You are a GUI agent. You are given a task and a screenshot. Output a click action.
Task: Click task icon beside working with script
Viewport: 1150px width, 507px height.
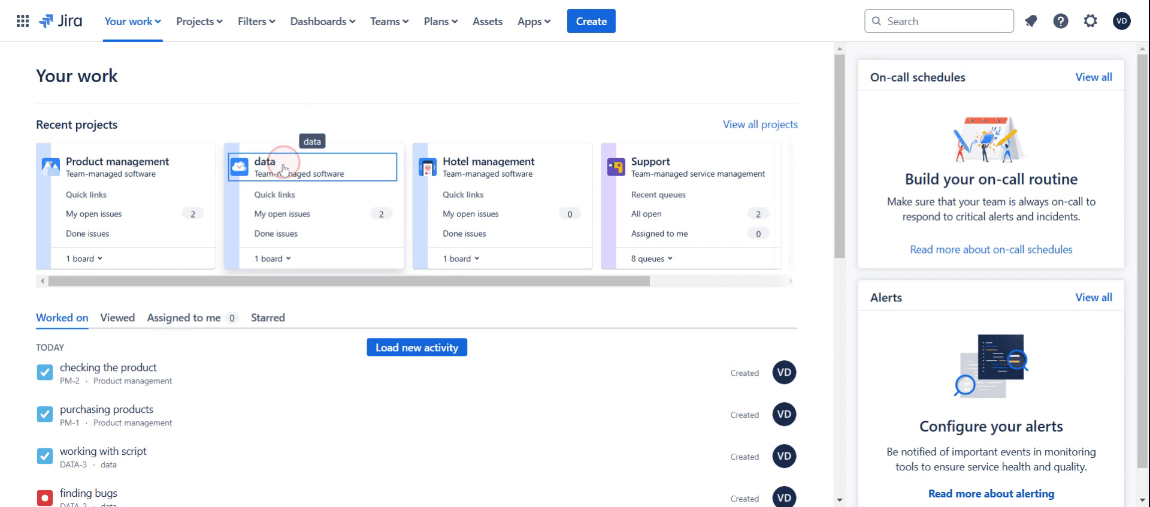click(x=45, y=457)
